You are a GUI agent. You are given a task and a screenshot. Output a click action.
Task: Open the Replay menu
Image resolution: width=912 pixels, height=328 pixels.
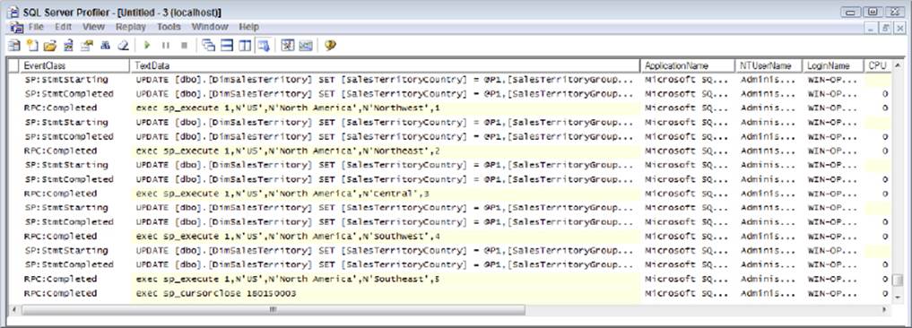131,27
